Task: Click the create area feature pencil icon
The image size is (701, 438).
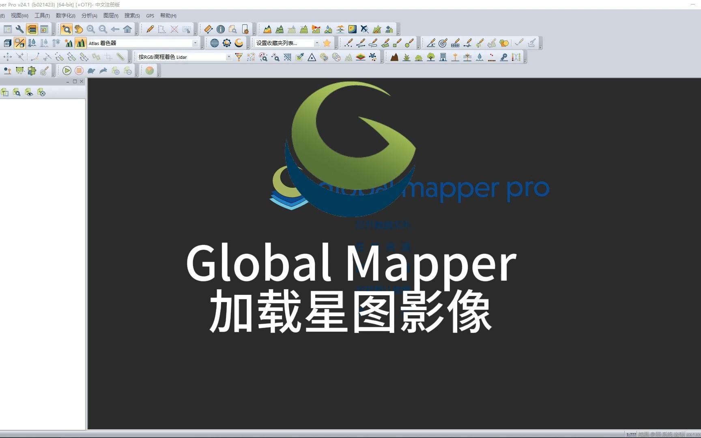Action: (x=385, y=43)
